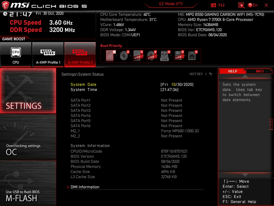274x206 pixels.
Task: Click the triple-arrow expander beside the Help panel
Action: [x=271, y=129]
